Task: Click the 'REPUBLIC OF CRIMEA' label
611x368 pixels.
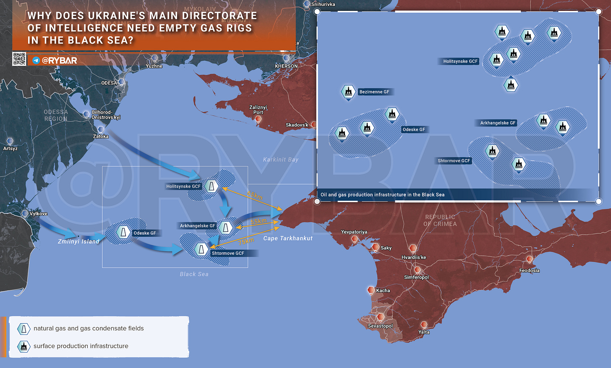Action: pos(440,220)
